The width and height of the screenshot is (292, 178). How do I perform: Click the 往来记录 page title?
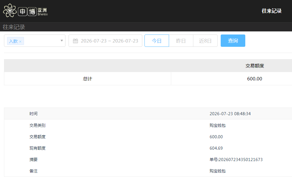click(14, 27)
